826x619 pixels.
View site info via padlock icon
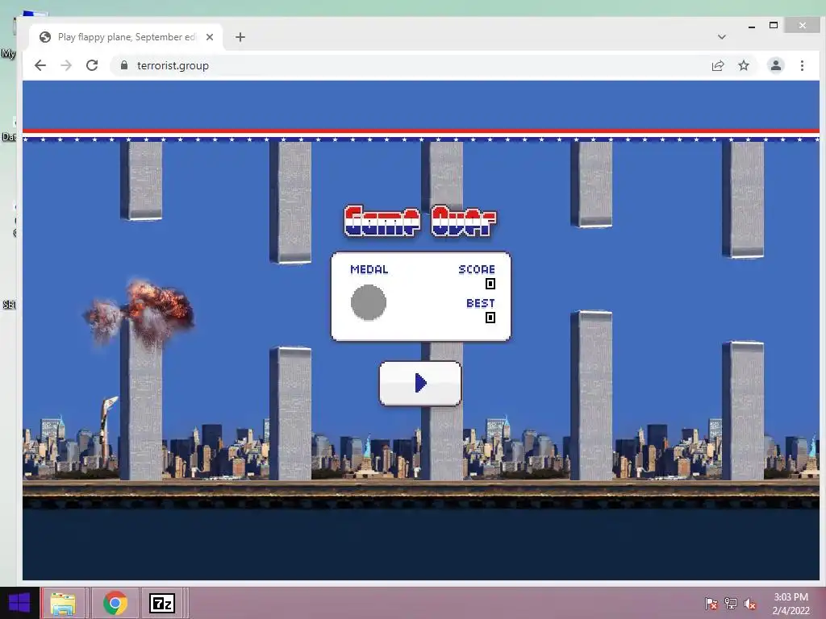tap(124, 65)
